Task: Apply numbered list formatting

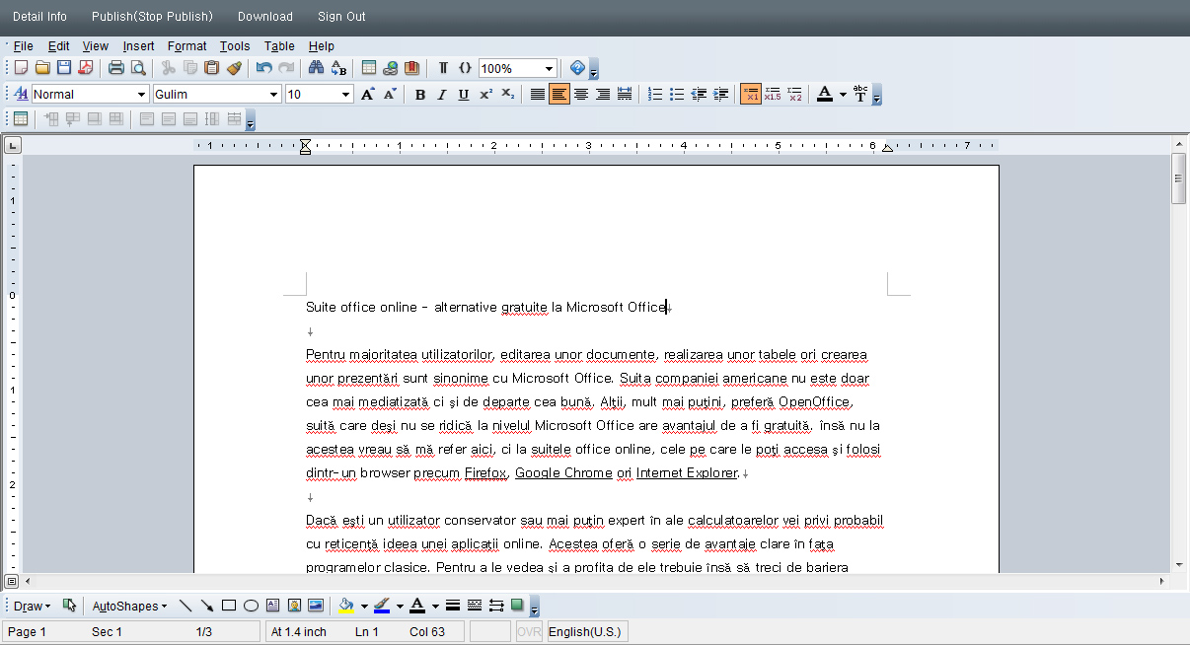Action: [655, 95]
